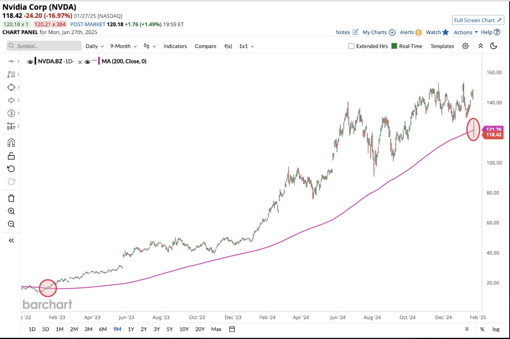Click the lock drawings icon
Viewport: 510px width, 339px height.
tap(11, 156)
